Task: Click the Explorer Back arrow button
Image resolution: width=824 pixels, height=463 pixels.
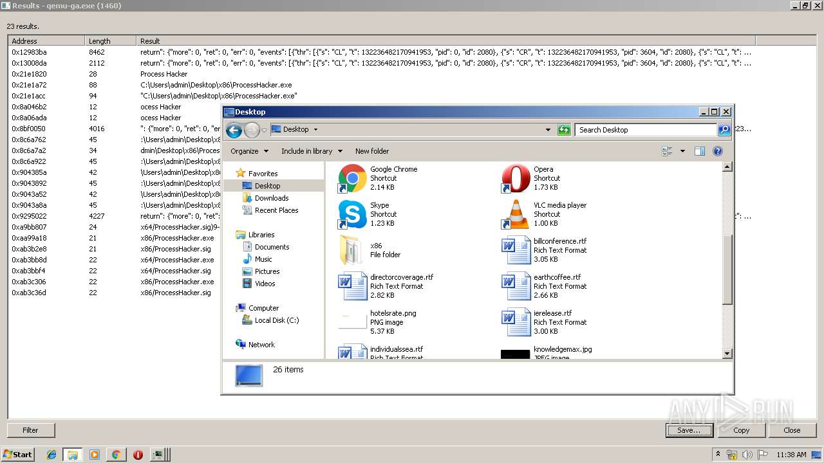Action: click(x=234, y=130)
